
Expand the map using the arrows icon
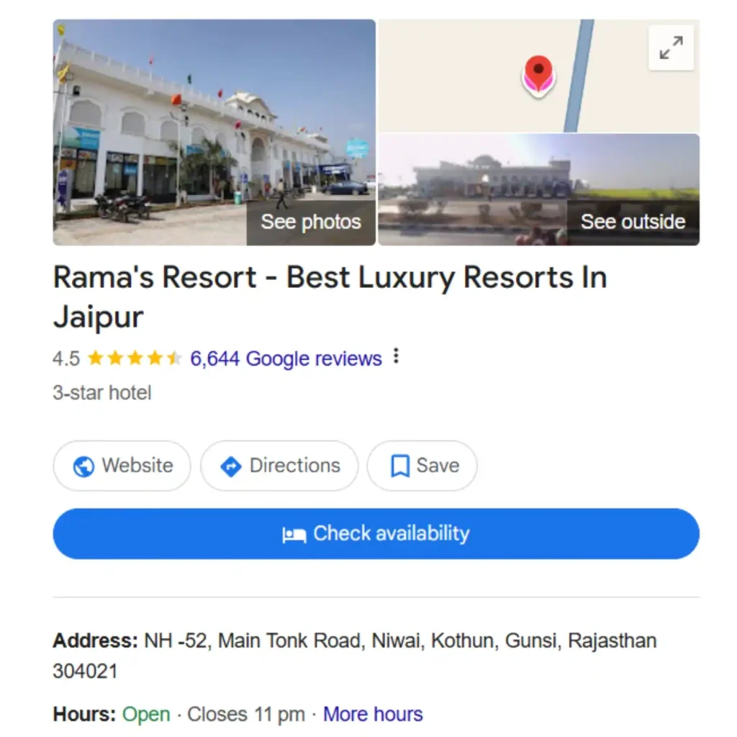tap(671, 48)
